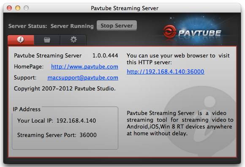The image size is (245, 167).
Task: Click the Copyright 2007-2012 Pavtube Studio text
Action: tap(65, 89)
